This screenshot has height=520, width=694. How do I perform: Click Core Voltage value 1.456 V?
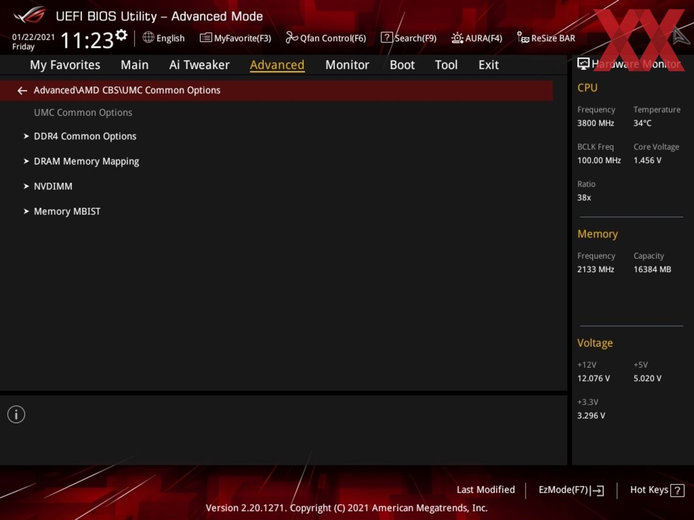[x=648, y=160]
